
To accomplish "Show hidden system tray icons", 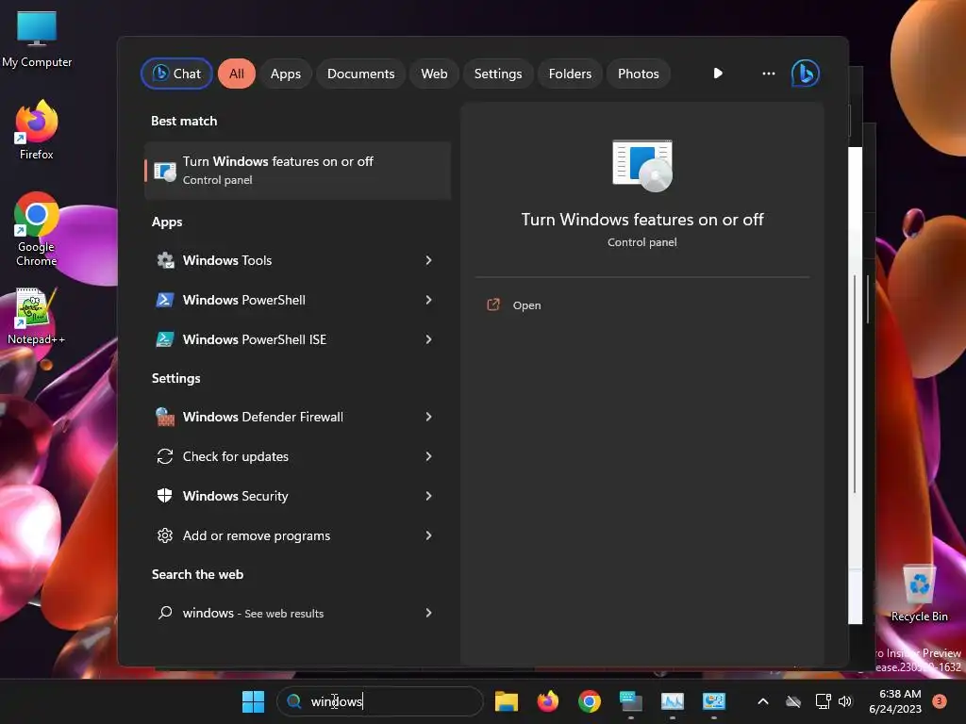I will pyautogui.click(x=762, y=701).
